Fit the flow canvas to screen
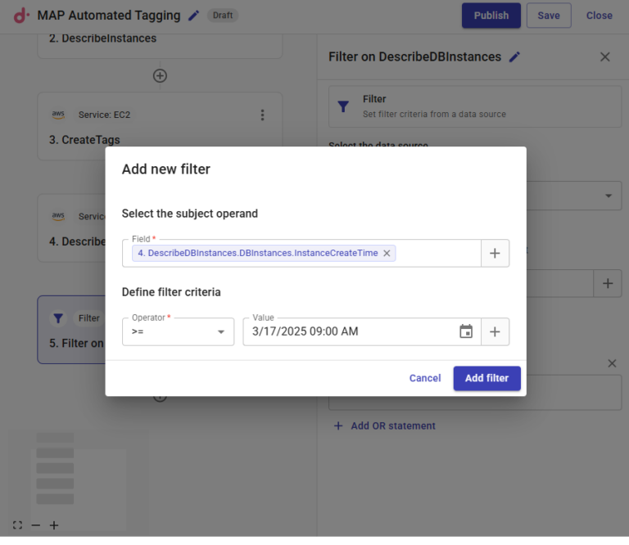 coord(18,525)
